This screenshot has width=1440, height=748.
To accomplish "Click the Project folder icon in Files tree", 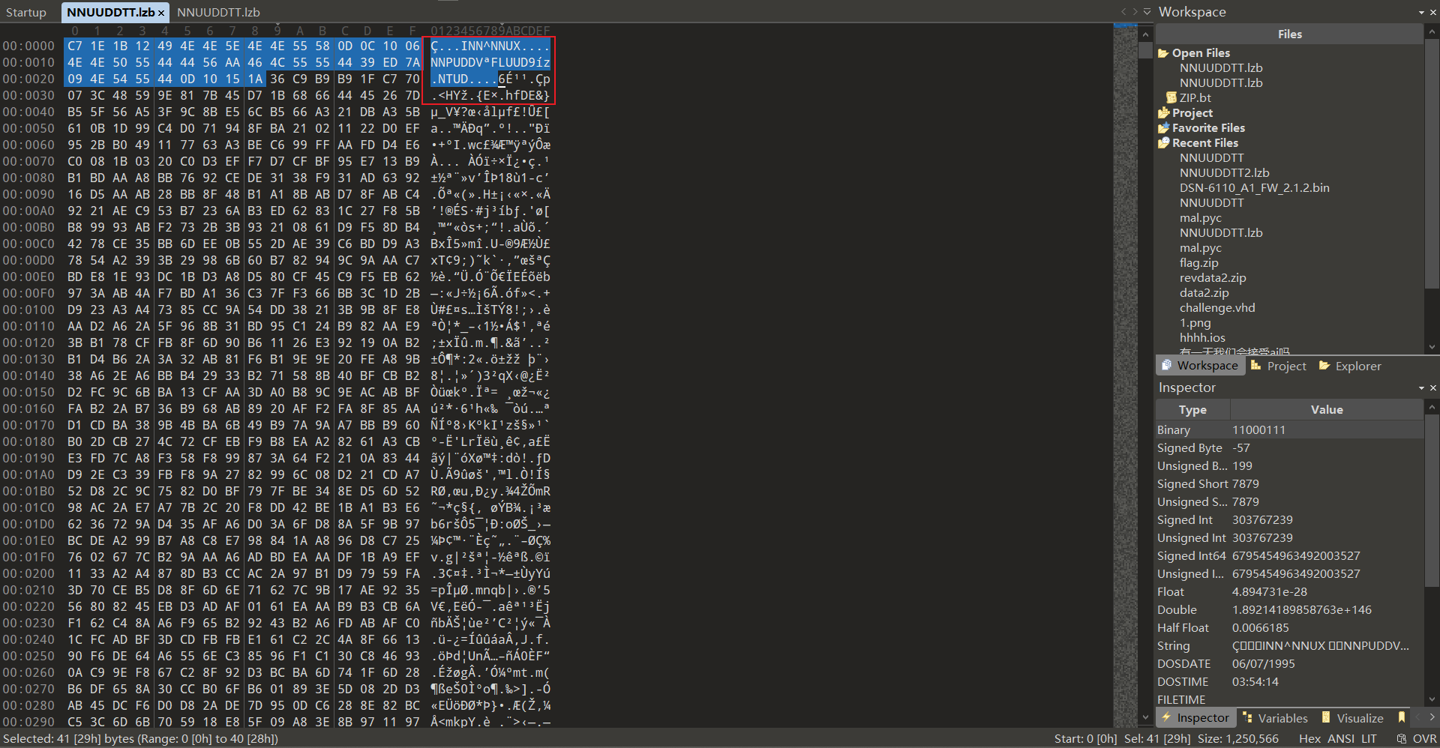I will [x=1163, y=113].
